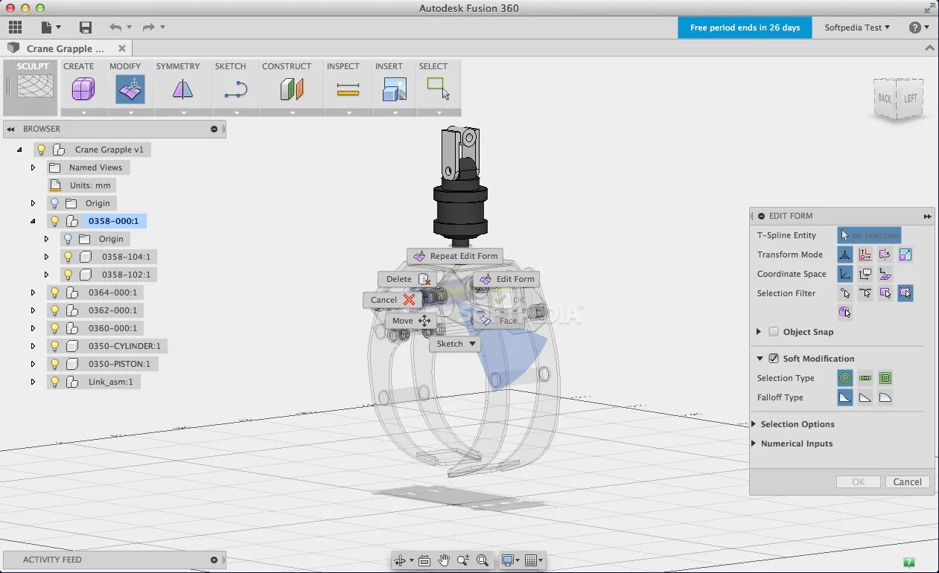The height and width of the screenshot is (573, 939).
Task: Open the Softpedia Test account dropdown
Action: pyautogui.click(x=857, y=28)
